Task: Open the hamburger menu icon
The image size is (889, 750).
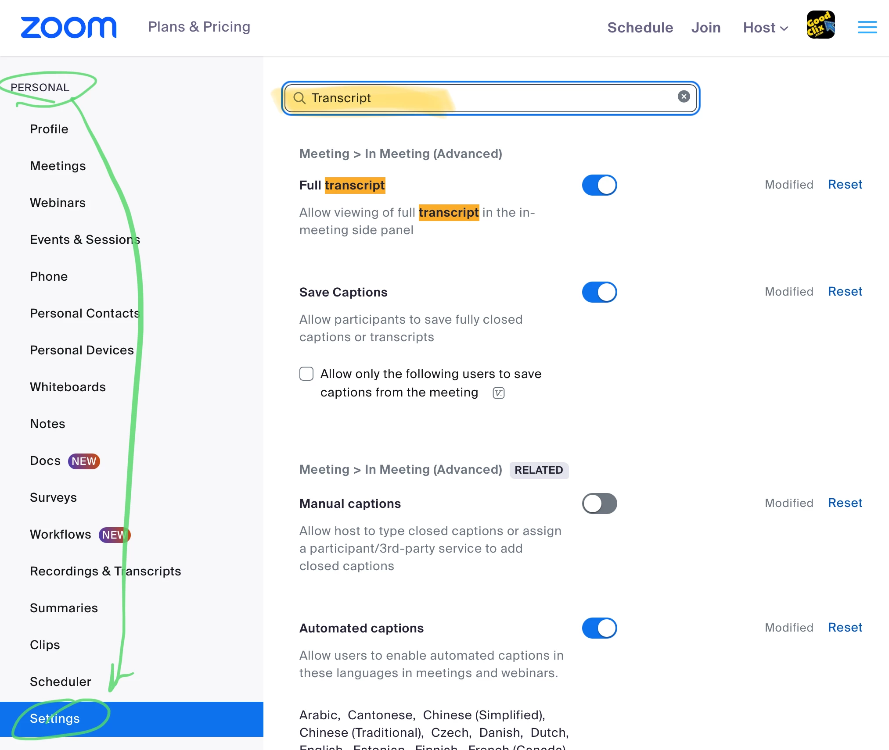Action: (867, 27)
